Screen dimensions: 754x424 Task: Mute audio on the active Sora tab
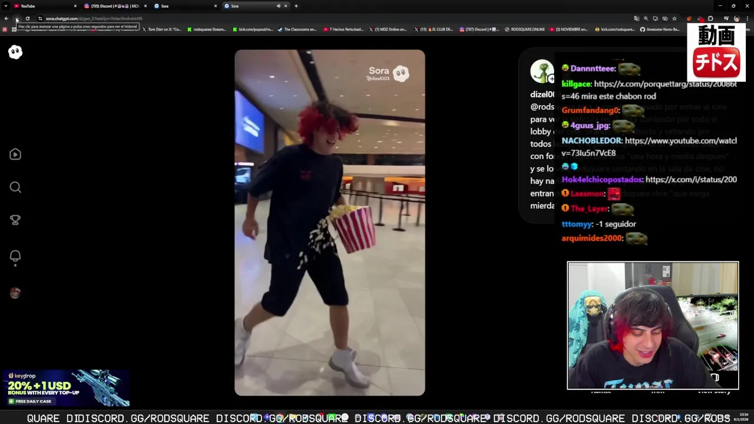(278, 6)
